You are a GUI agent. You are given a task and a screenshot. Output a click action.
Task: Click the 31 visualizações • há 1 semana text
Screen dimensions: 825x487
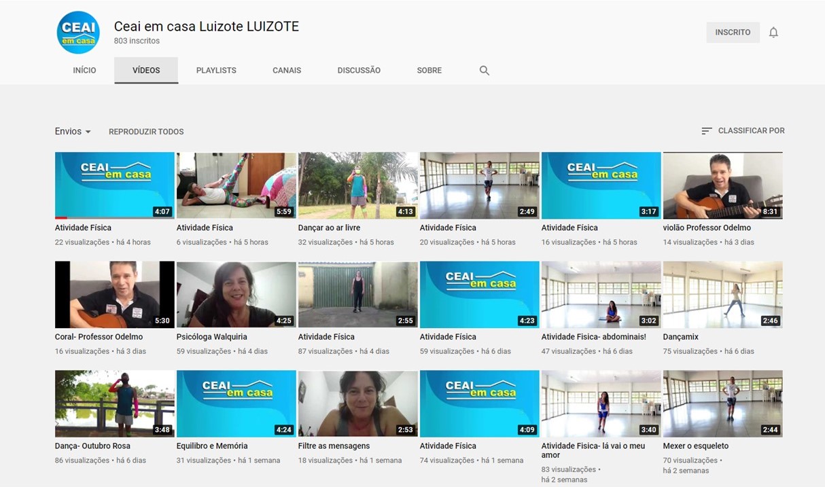coord(228,461)
